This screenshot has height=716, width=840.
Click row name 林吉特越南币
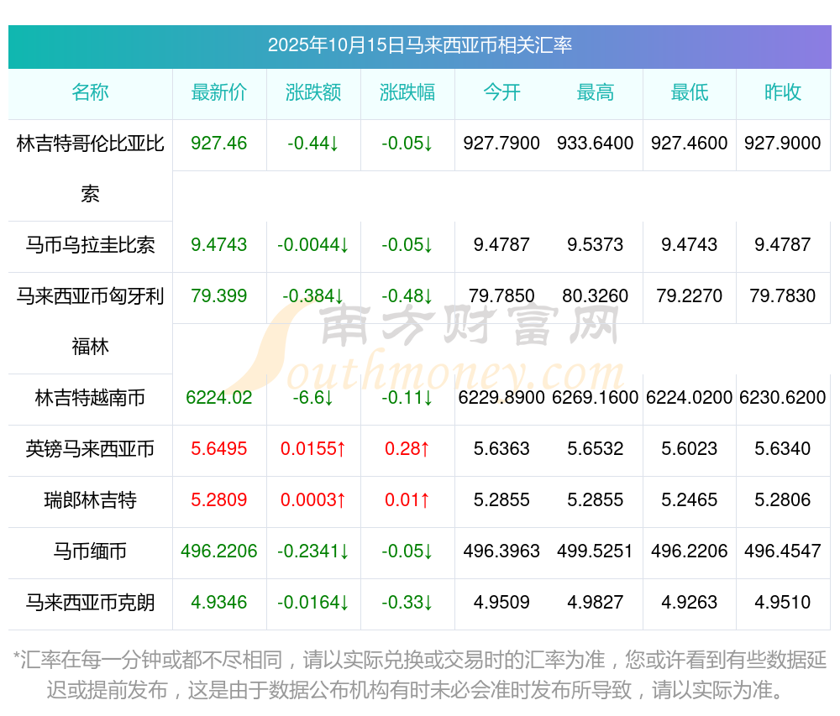tap(90, 398)
